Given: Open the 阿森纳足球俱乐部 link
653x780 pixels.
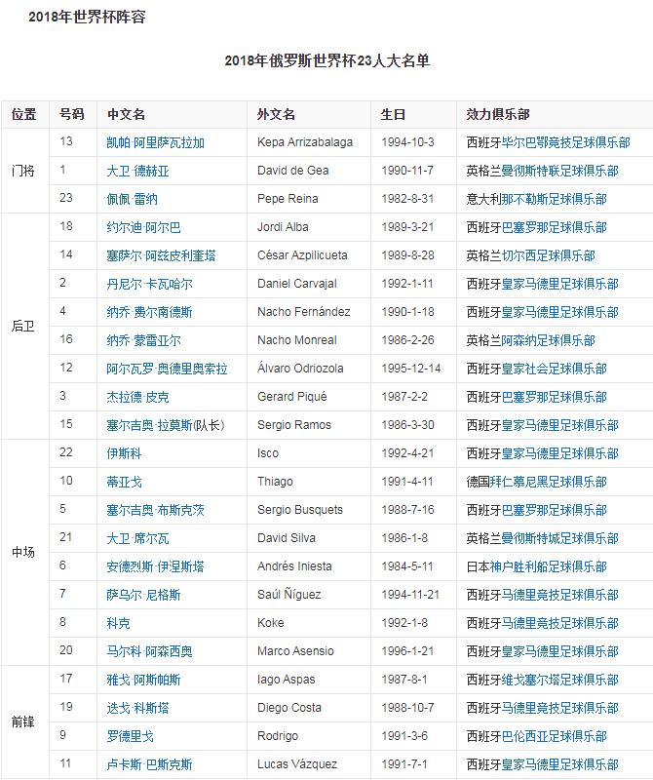Looking at the screenshot, I should pyautogui.click(x=549, y=341).
